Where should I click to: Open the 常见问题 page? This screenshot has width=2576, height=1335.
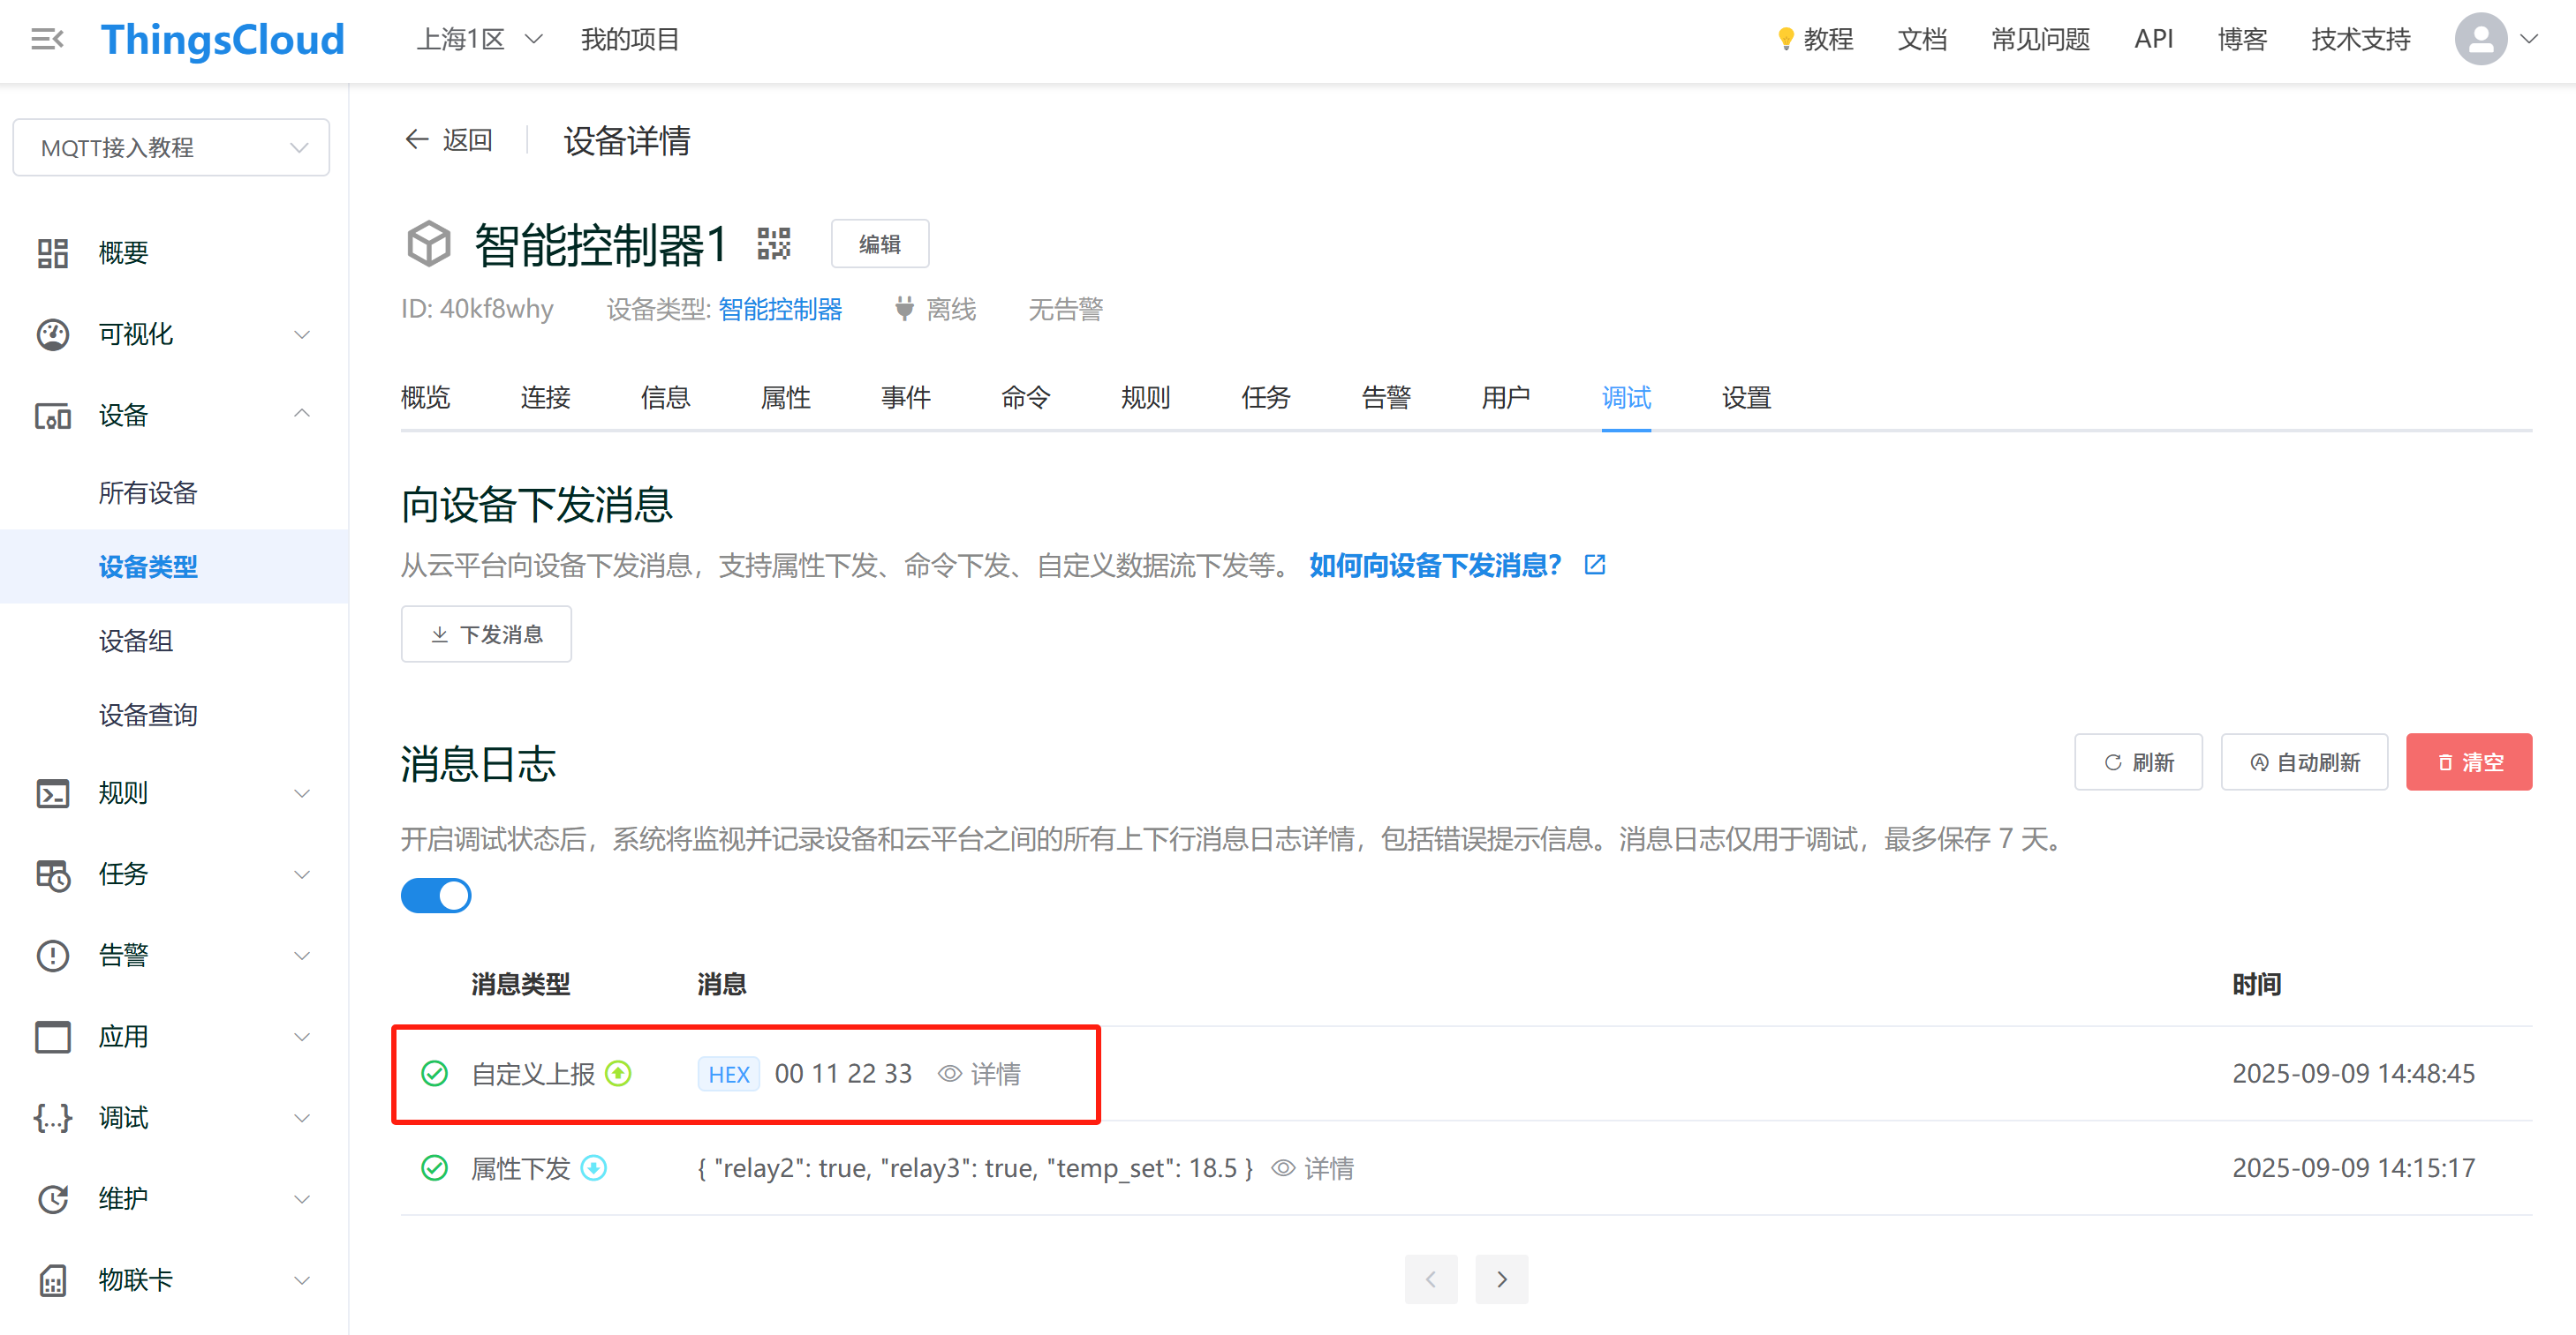pyautogui.click(x=2040, y=39)
